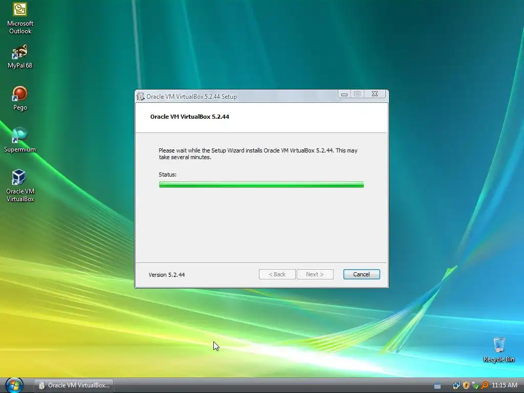Click the Status: label
Viewport: 524px width, 393px height.
click(167, 174)
